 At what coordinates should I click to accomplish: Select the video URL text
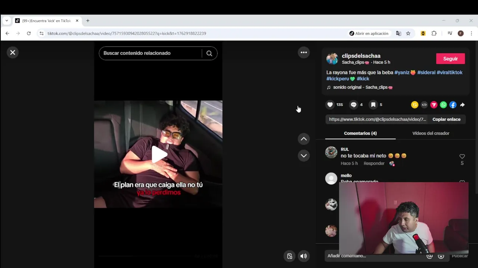coord(377,119)
